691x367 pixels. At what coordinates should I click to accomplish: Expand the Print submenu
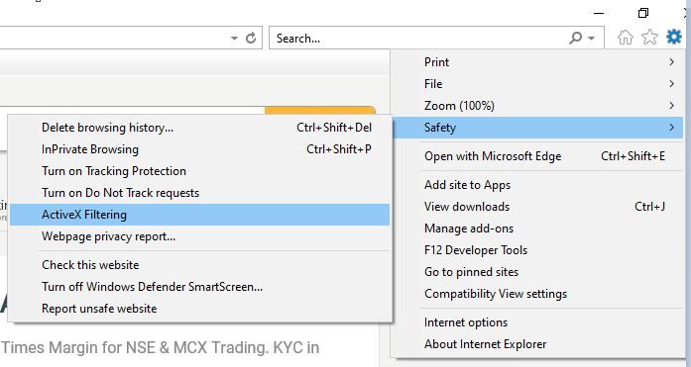pos(537,62)
